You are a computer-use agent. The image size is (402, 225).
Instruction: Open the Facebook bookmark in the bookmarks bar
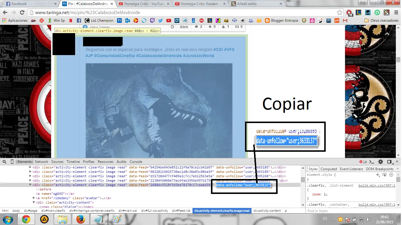[x=79, y=21]
